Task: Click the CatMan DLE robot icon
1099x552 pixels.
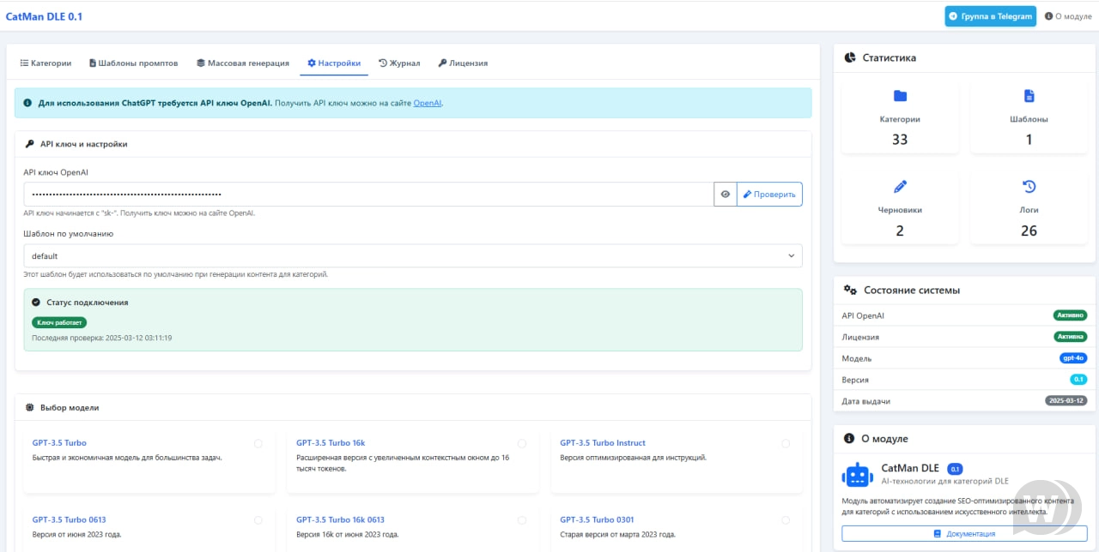Action: (x=858, y=475)
